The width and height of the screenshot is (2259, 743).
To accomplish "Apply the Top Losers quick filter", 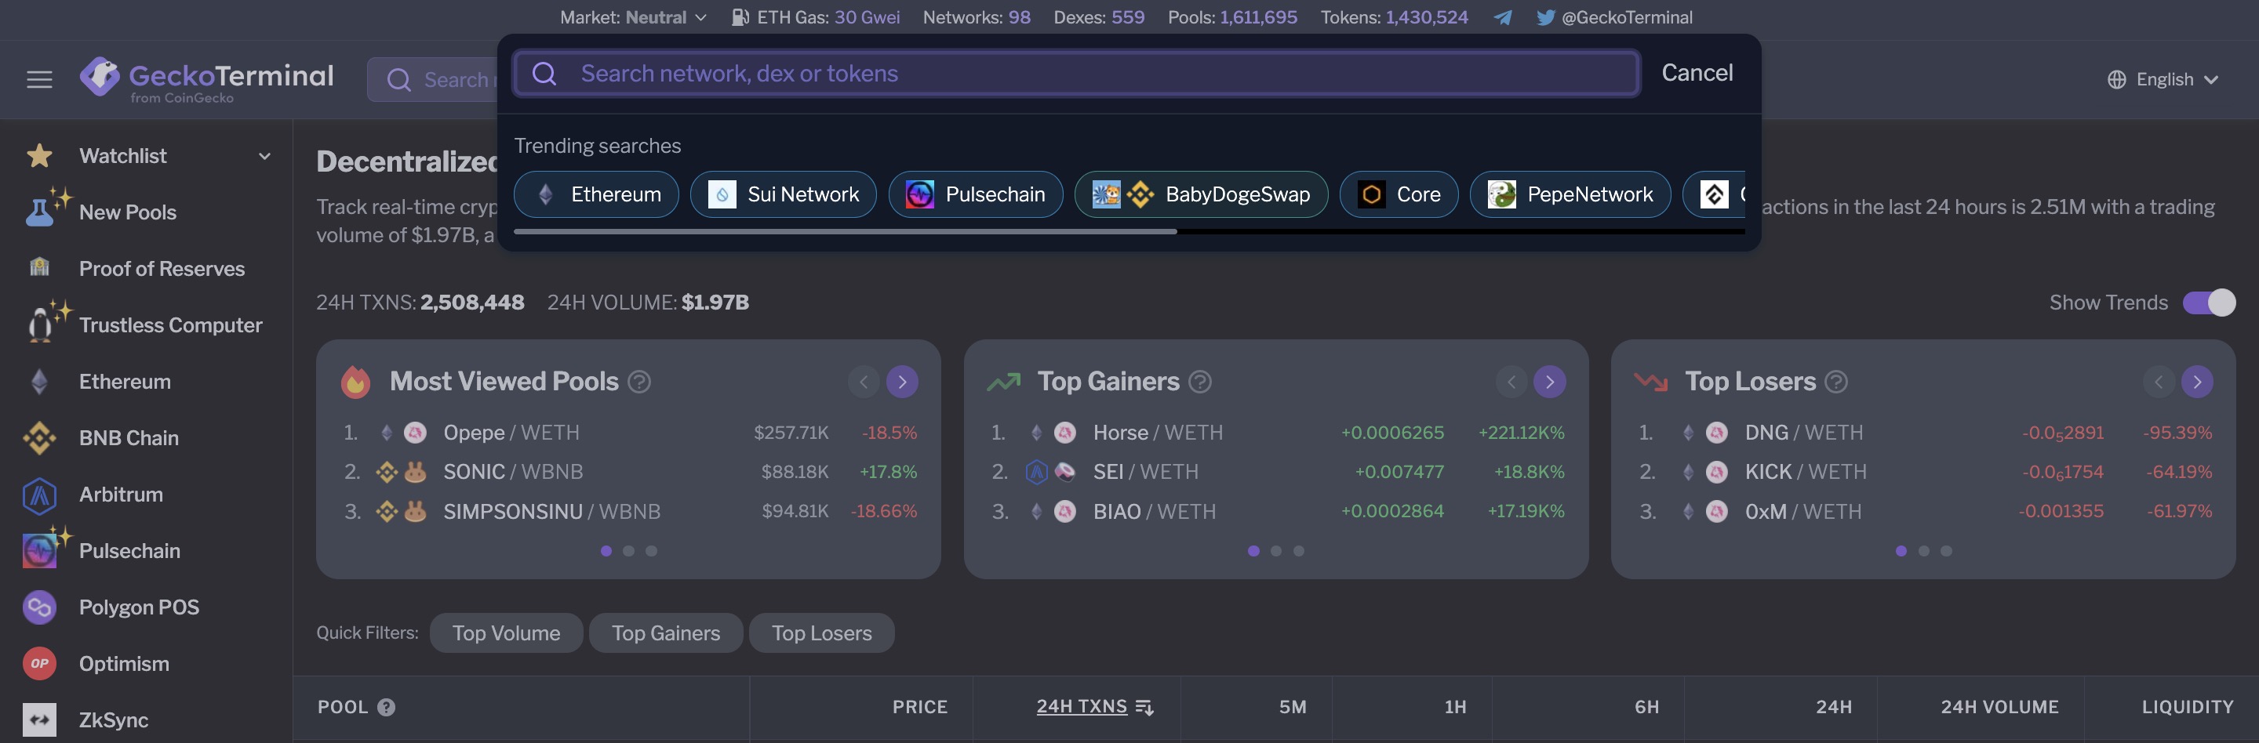I will (x=820, y=632).
